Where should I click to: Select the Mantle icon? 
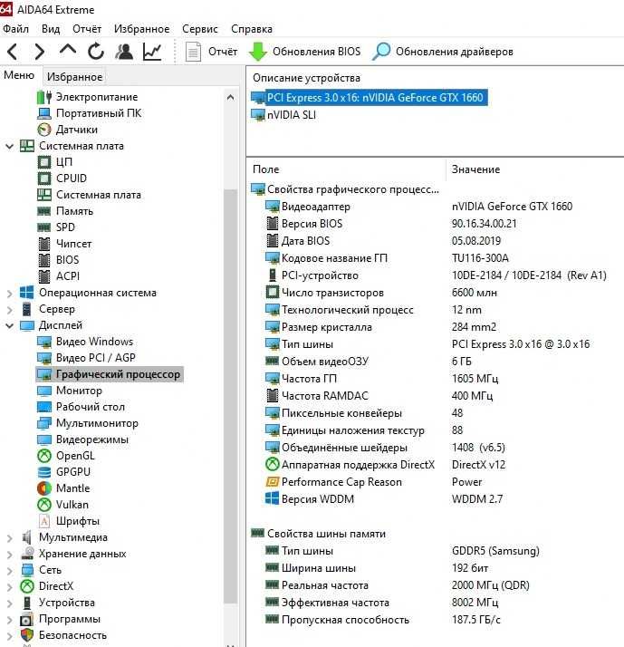click(44, 488)
